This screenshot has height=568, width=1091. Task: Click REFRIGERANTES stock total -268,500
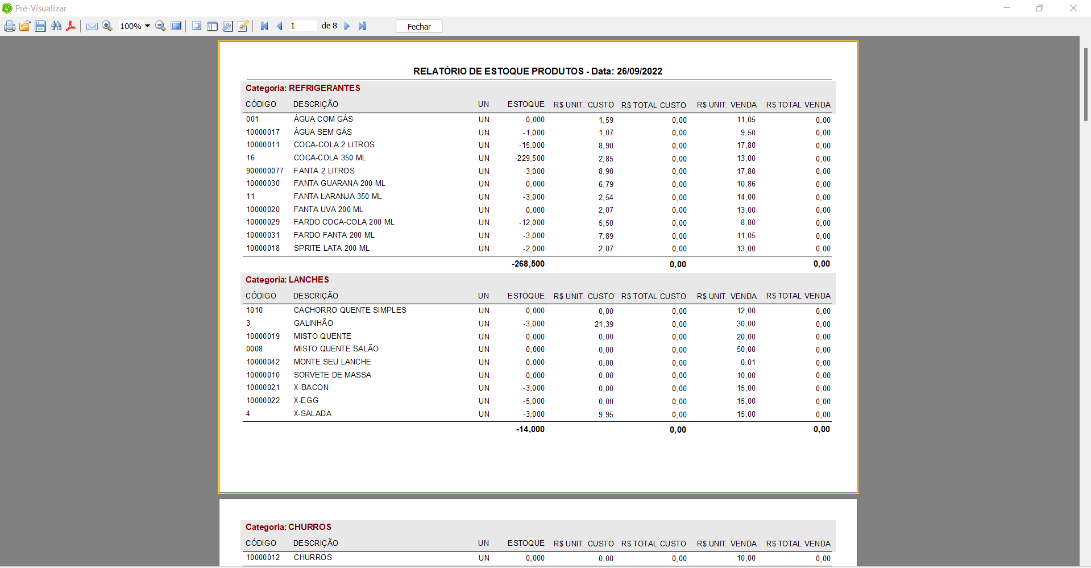pos(528,264)
